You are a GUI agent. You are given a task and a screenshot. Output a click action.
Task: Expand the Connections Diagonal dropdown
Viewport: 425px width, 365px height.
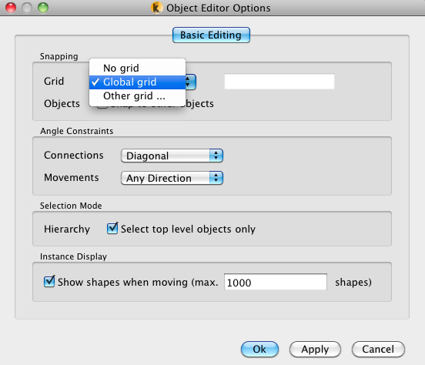pyautogui.click(x=172, y=156)
